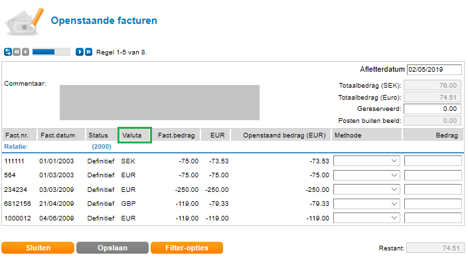Expand Methode dropdown for invoice 6812156
The height and width of the screenshot is (259, 468).
click(366, 204)
